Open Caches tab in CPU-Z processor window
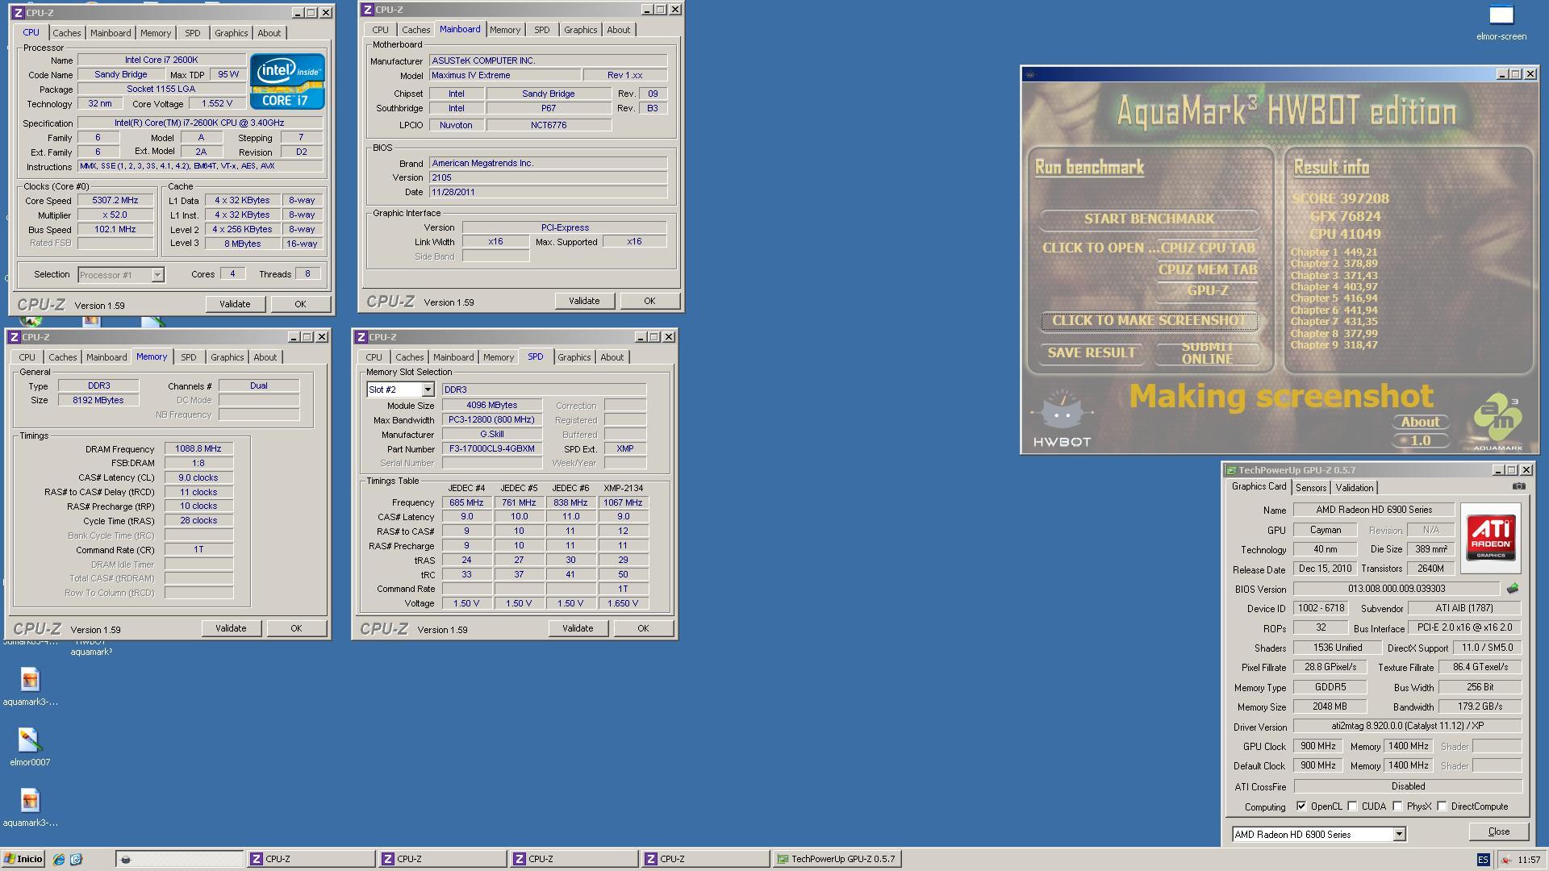 [x=67, y=33]
